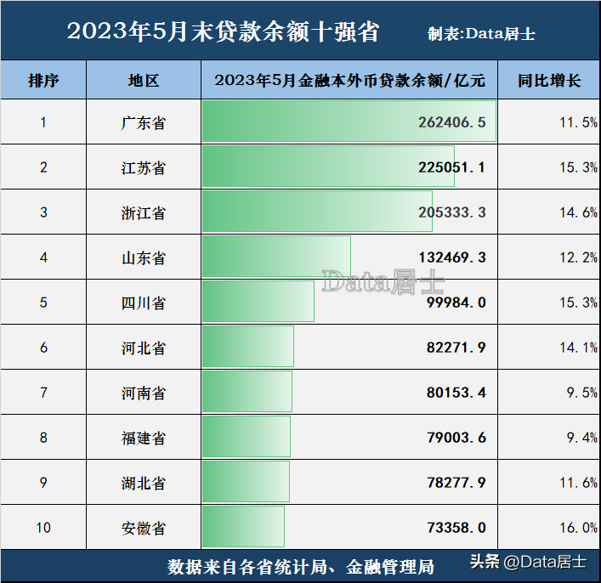Viewport: 601px width, 583px height.
Task: Select the value 262406.5
Action: pos(452,122)
